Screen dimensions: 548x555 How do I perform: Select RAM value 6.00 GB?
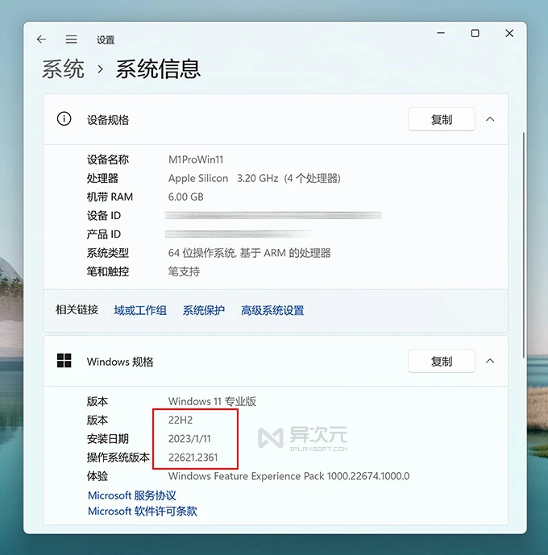pyautogui.click(x=186, y=197)
